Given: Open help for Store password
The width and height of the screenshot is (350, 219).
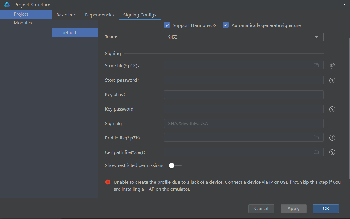Looking at the screenshot, I should tap(332, 80).
